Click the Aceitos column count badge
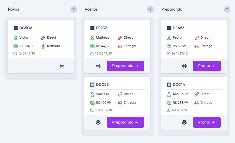 150,9
